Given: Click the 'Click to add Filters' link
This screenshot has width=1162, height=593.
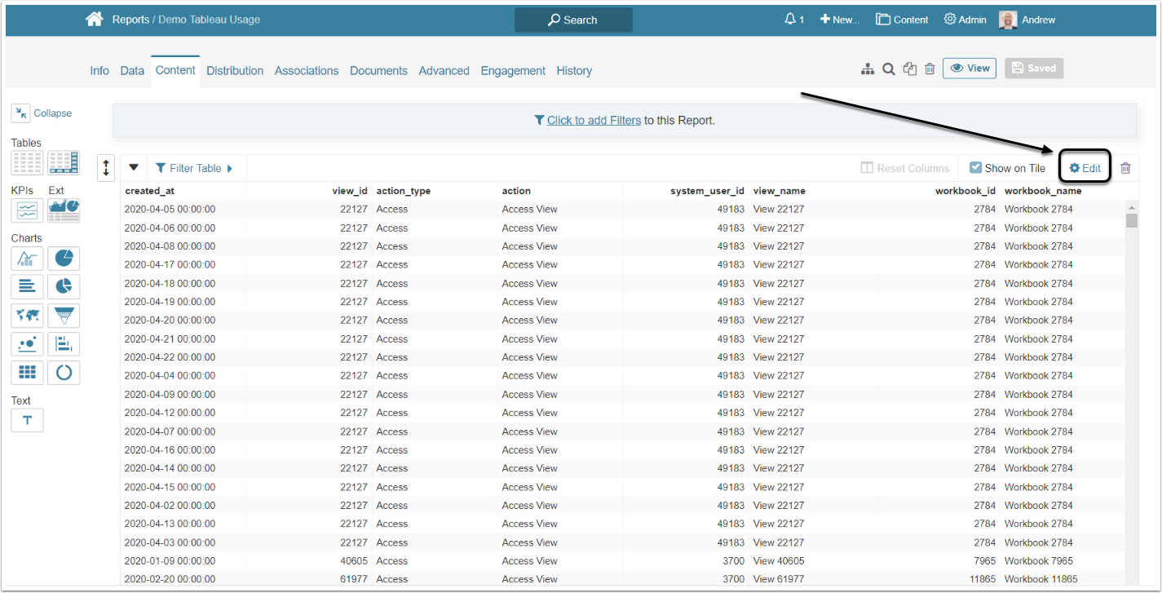Looking at the screenshot, I should coord(594,120).
